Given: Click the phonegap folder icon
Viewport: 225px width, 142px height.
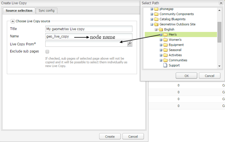Looking at the screenshot, I should [156, 9].
